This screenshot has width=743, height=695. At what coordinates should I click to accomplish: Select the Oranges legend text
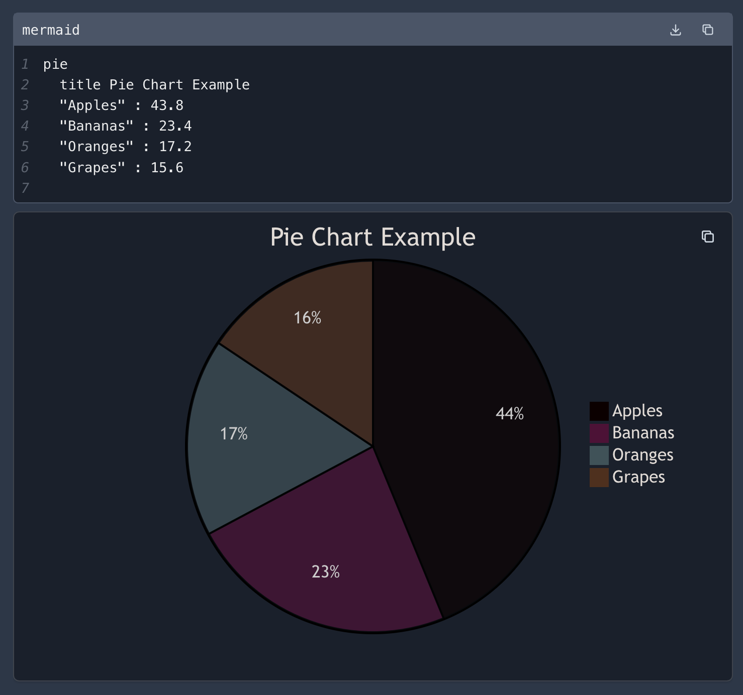point(642,455)
